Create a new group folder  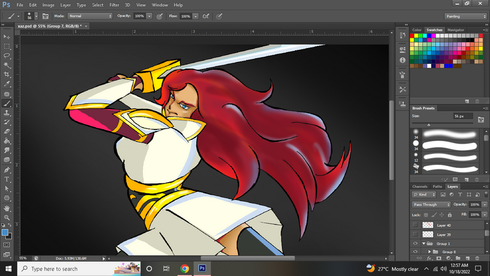[x=458, y=259]
